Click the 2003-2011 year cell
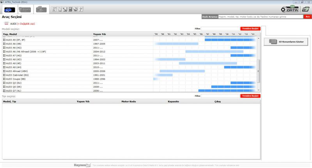 (x=99, y=63)
